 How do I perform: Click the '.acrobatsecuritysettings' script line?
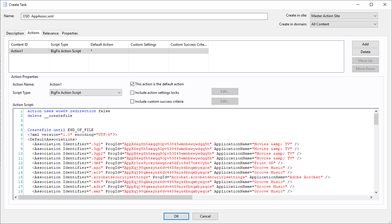click(x=181, y=177)
